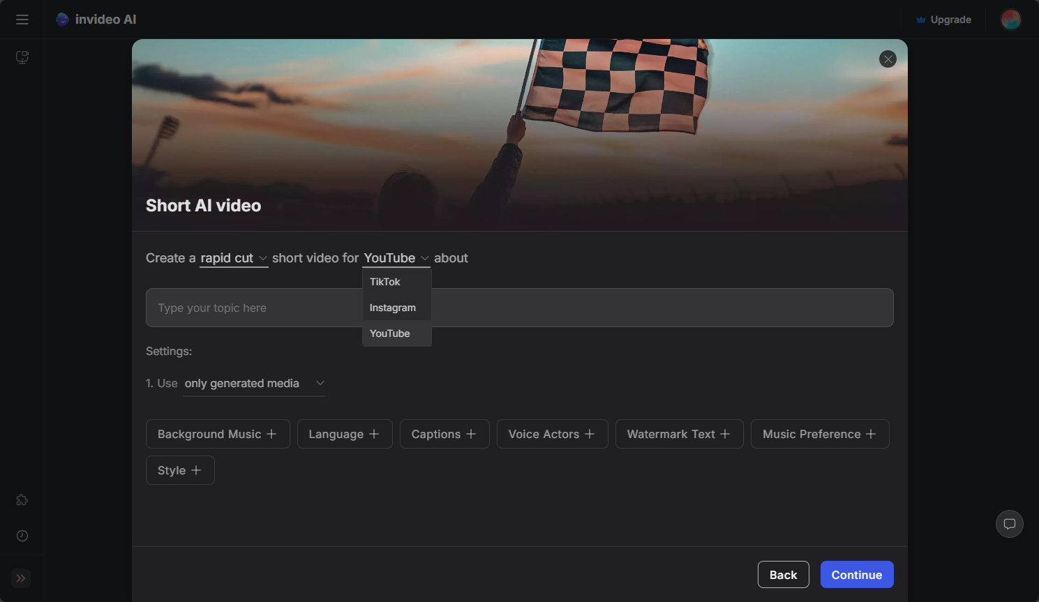Add Background Music setting
This screenshot has height=602, width=1039.
tap(218, 434)
